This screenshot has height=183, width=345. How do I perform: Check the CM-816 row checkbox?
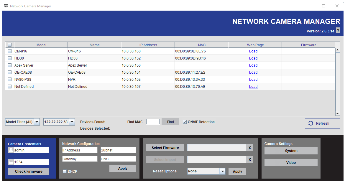(x=10, y=51)
